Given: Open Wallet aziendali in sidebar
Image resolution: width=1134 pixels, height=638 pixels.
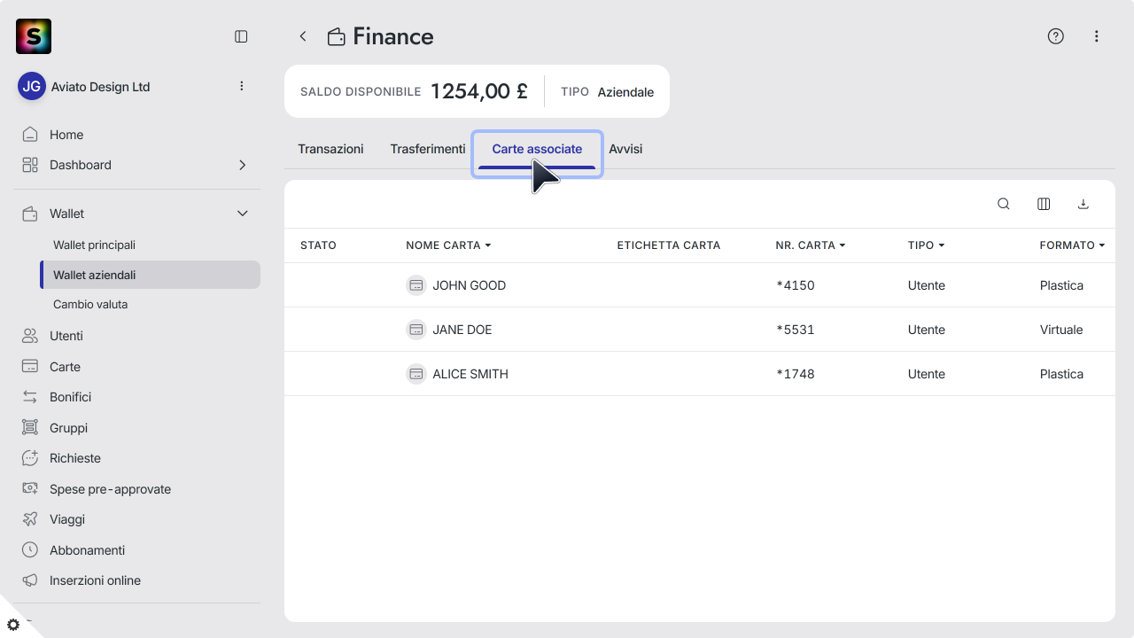Looking at the screenshot, I should click(151, 275).
